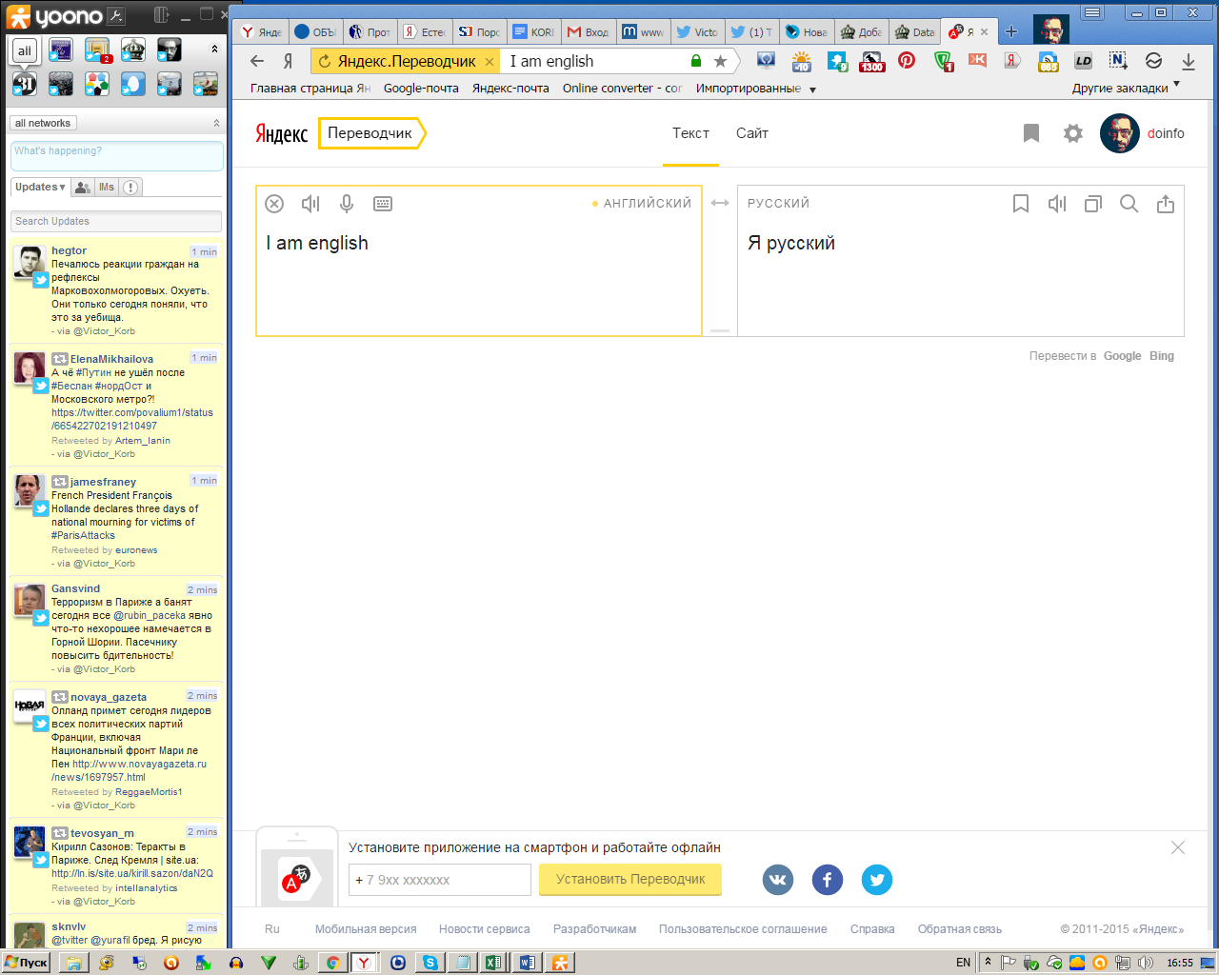The width and height of the screenshot is (1219, 975).
Task: Open the Pinterest extension button
Action: [906, 60]
